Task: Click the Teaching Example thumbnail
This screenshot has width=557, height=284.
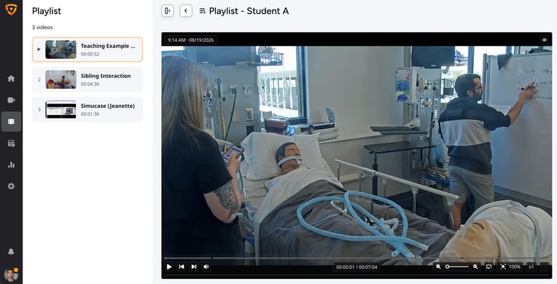Action: (x=61, y=50)
